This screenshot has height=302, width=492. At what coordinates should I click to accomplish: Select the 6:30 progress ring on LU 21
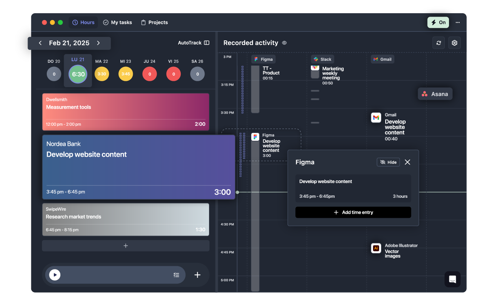(x=78, y=74)
